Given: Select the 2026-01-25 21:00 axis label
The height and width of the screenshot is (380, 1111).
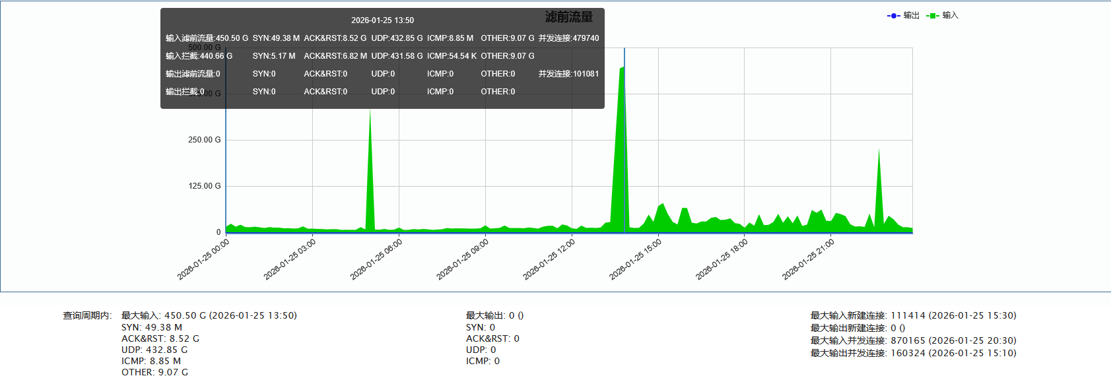Looking at the screenshot, I should click(808, 259).
